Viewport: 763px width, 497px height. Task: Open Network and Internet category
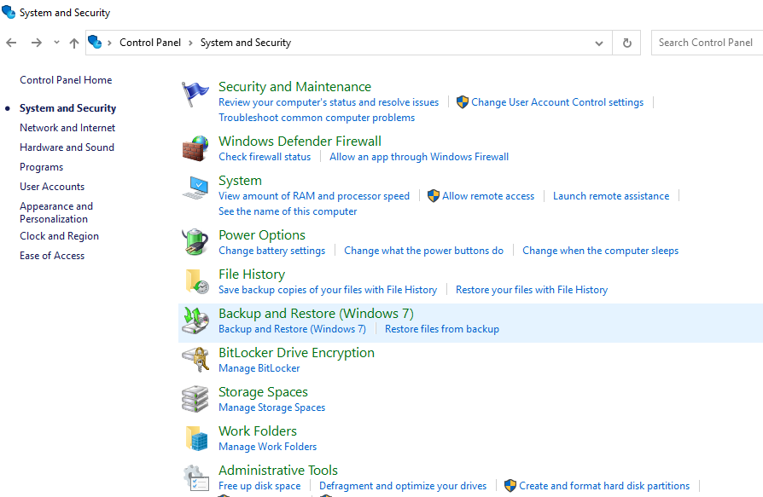pyautogui.click(x=67, y=128)
